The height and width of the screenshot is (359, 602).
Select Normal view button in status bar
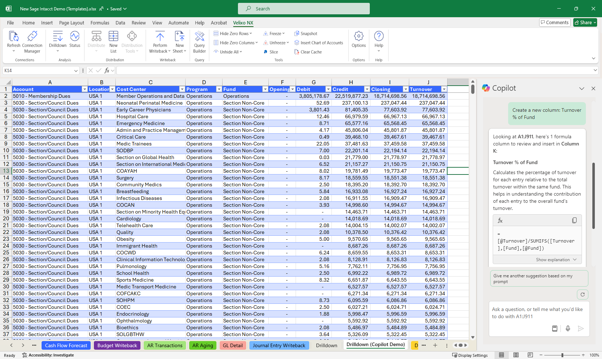click(501, 355)
